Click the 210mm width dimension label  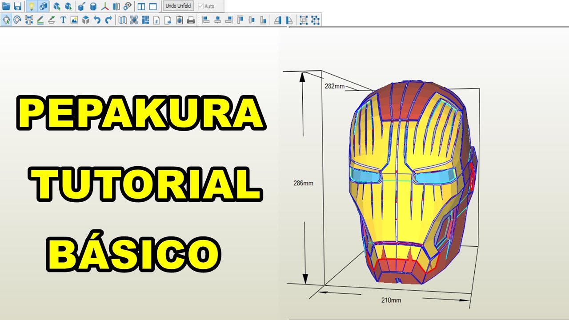click(x=391, y=300)
